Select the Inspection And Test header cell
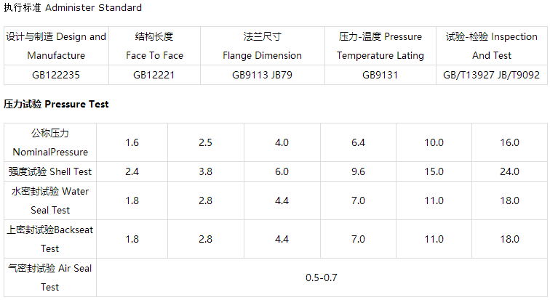 tap(491, 46)
